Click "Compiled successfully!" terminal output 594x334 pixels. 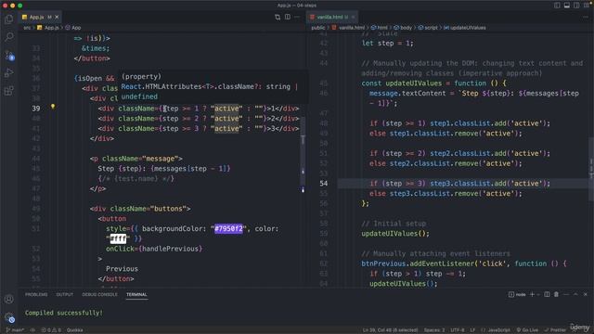click(x=64, y=313)
